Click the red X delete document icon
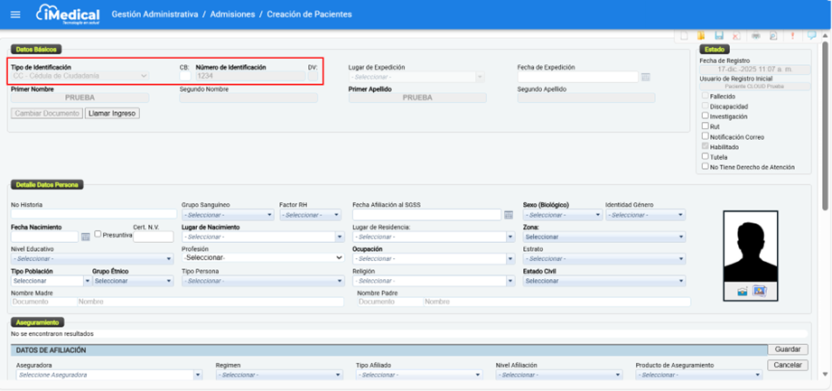 click(x=736, y=36)
